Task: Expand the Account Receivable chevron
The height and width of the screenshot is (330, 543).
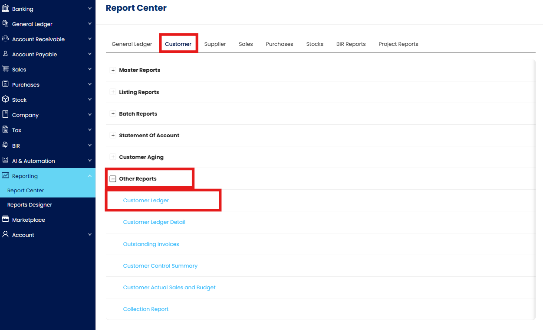Action: click(x=89, y=39)
